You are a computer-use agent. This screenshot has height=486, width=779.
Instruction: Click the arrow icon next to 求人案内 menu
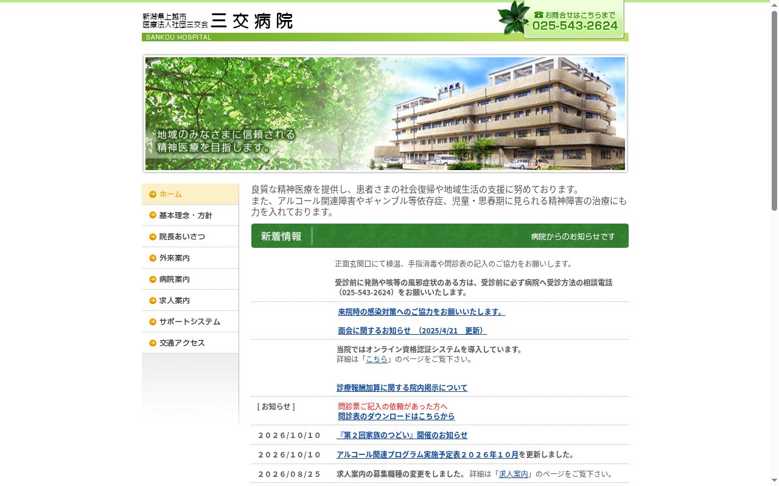tap(153, 301)
